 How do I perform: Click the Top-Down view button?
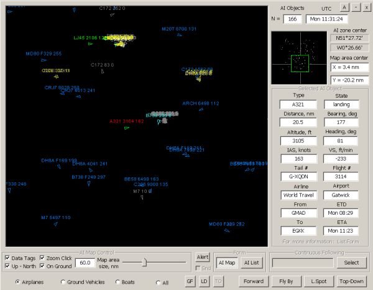(x=352, y=281)
